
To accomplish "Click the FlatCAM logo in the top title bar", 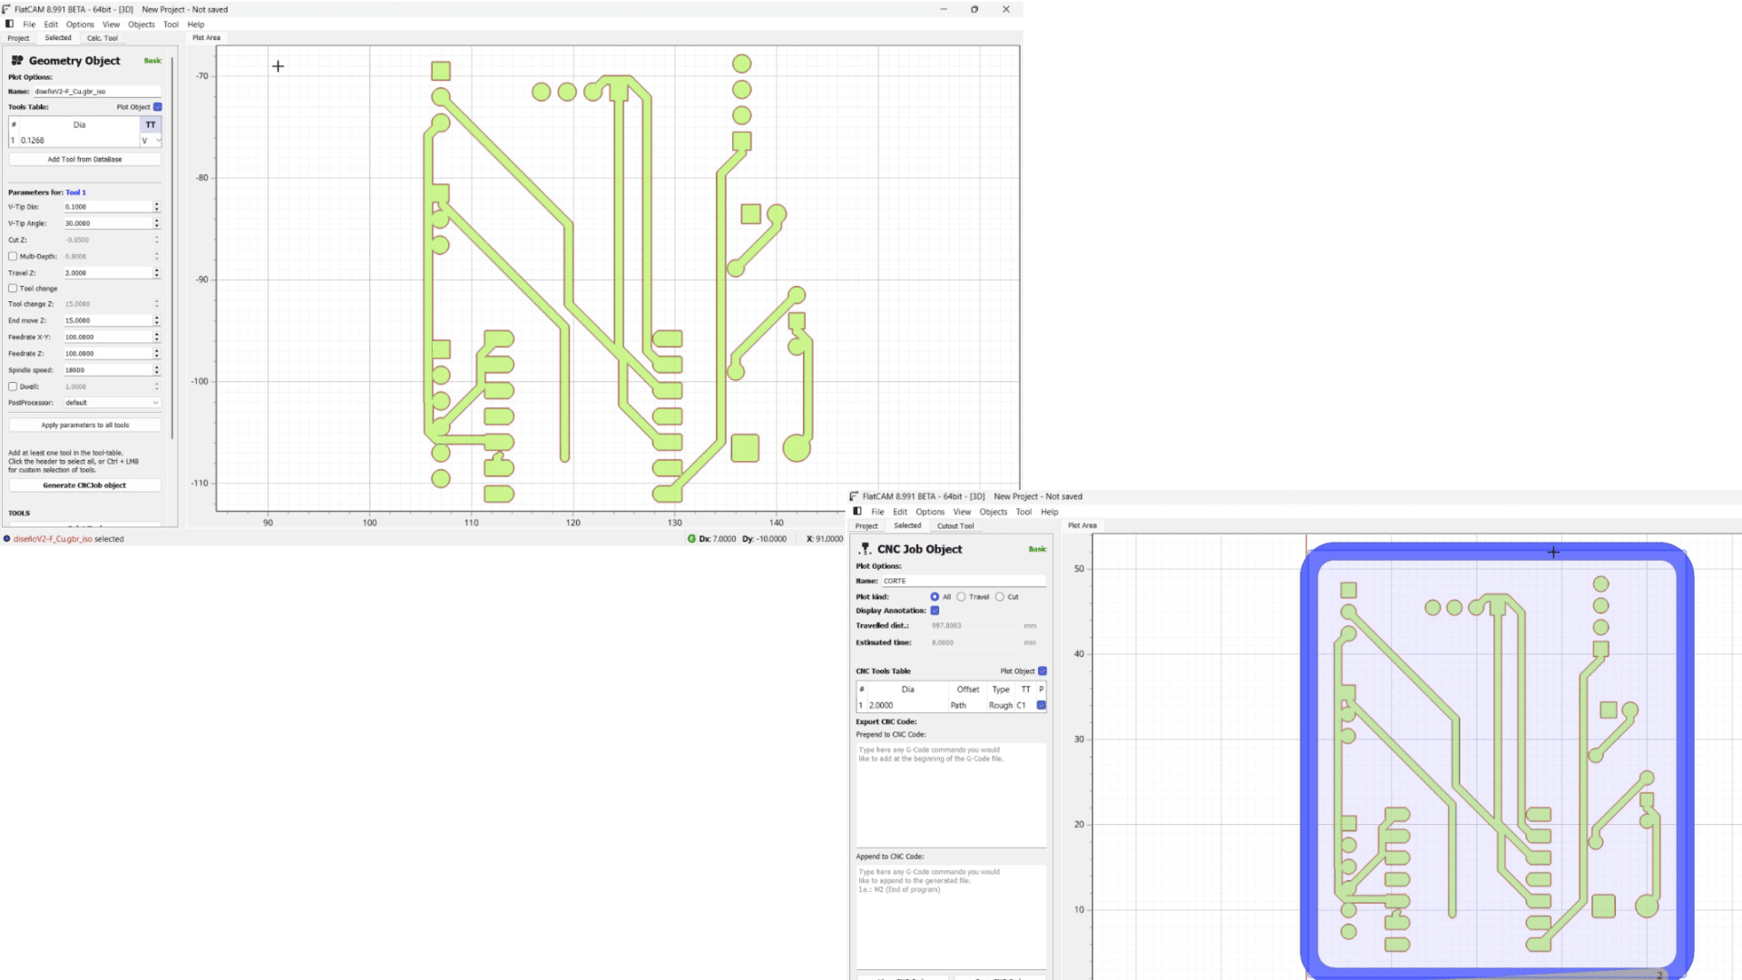I will coord(6,9).
